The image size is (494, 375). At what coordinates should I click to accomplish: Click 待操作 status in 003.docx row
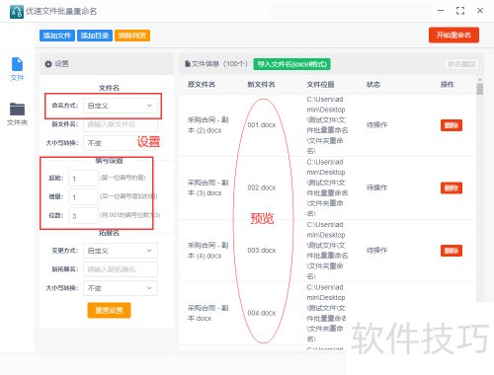(x=377, y=251)
